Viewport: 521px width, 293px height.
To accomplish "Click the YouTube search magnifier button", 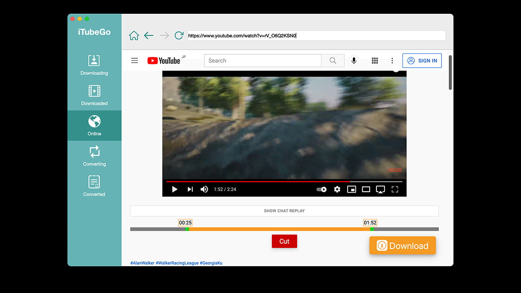I will [x=333, y=61].
